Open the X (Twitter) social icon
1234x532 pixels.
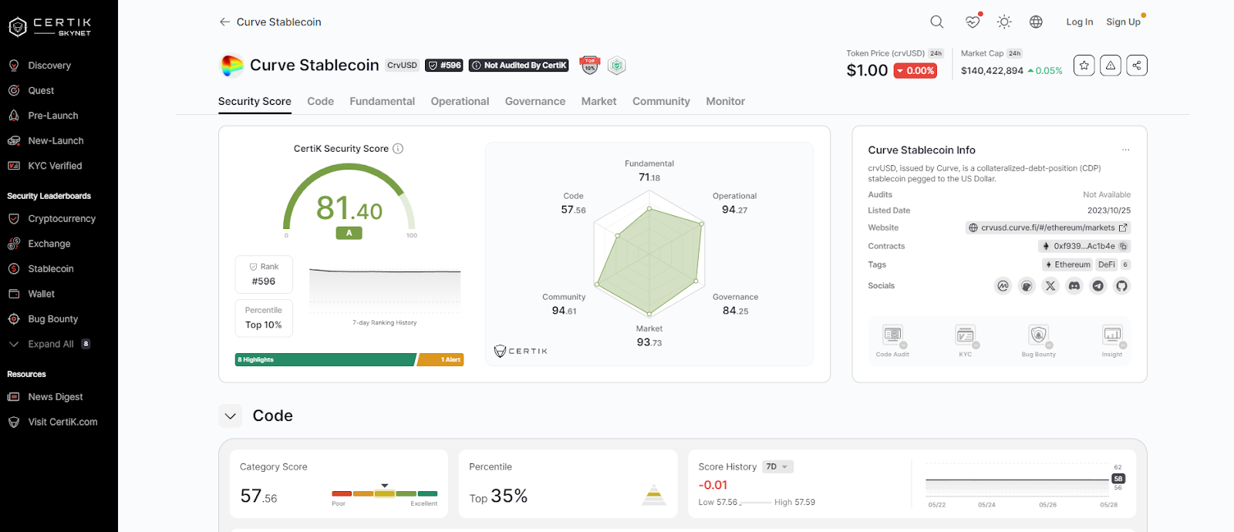[x=1050, y=286]
